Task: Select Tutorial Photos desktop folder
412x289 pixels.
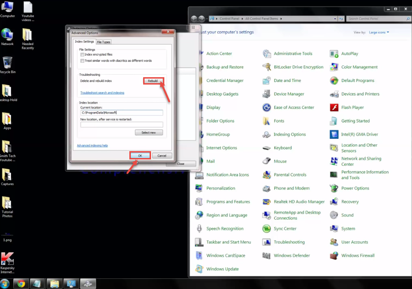Action: [7, 207]
